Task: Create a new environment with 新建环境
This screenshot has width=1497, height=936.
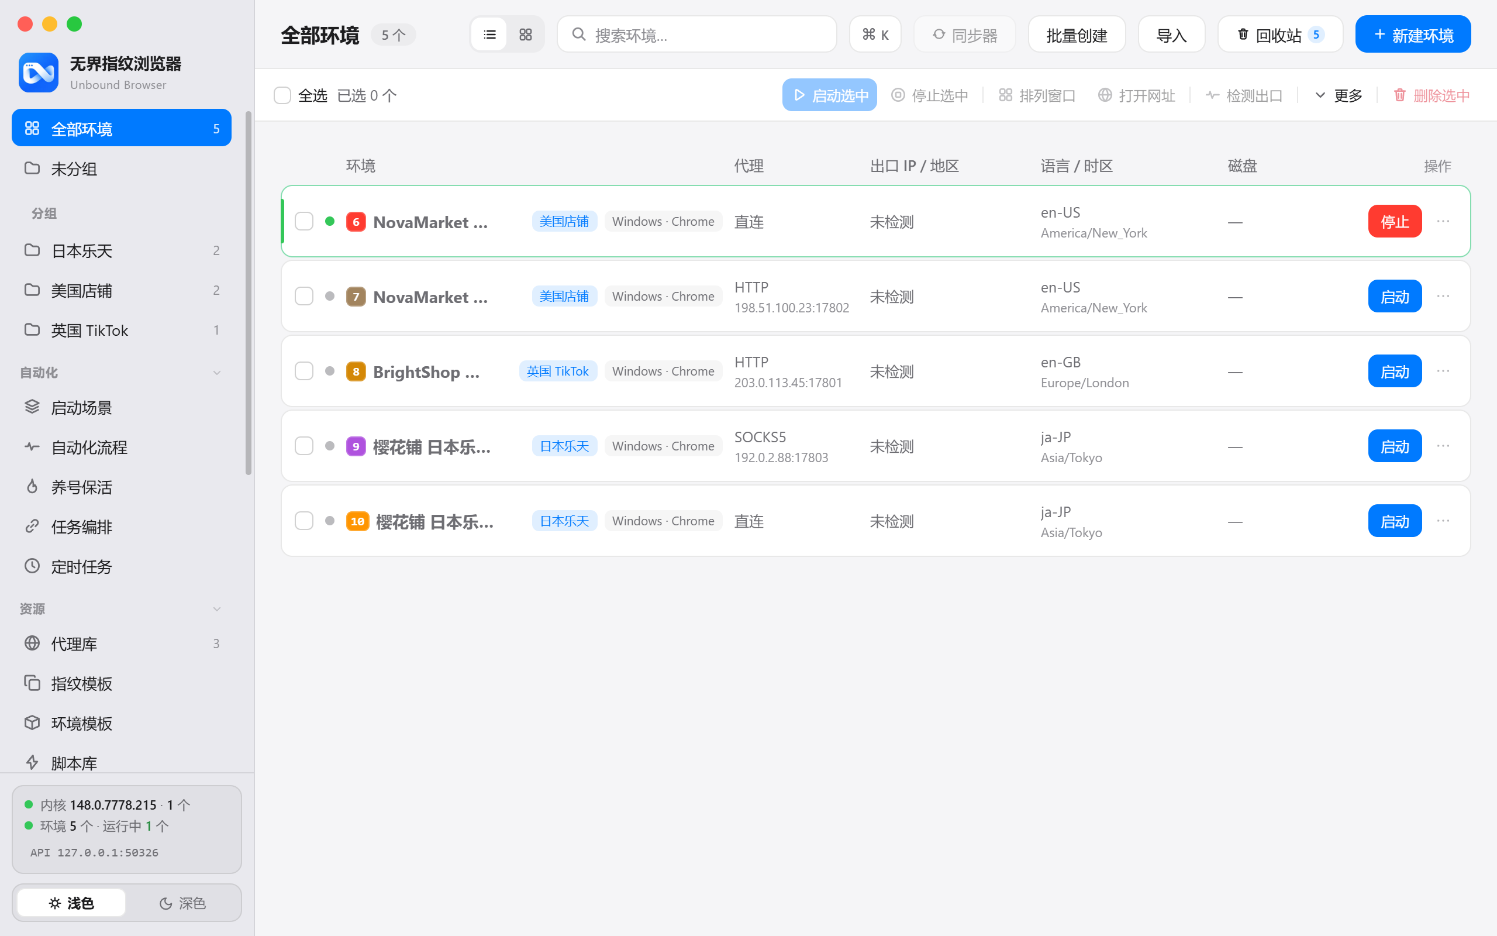Action: coord(1413,35)
